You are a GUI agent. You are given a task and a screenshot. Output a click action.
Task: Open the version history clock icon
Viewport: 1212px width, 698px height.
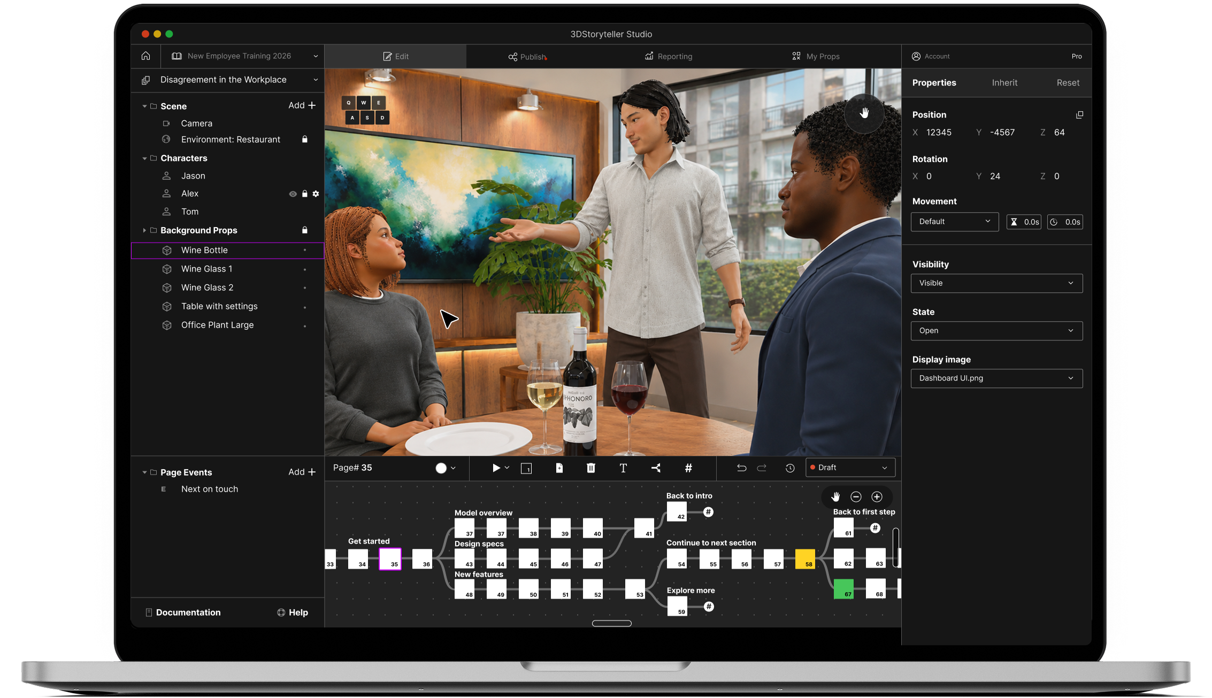click(790, 468)
